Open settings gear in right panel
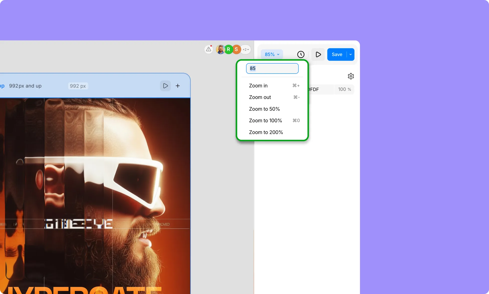Screen dimensions: 489x294 351,76
